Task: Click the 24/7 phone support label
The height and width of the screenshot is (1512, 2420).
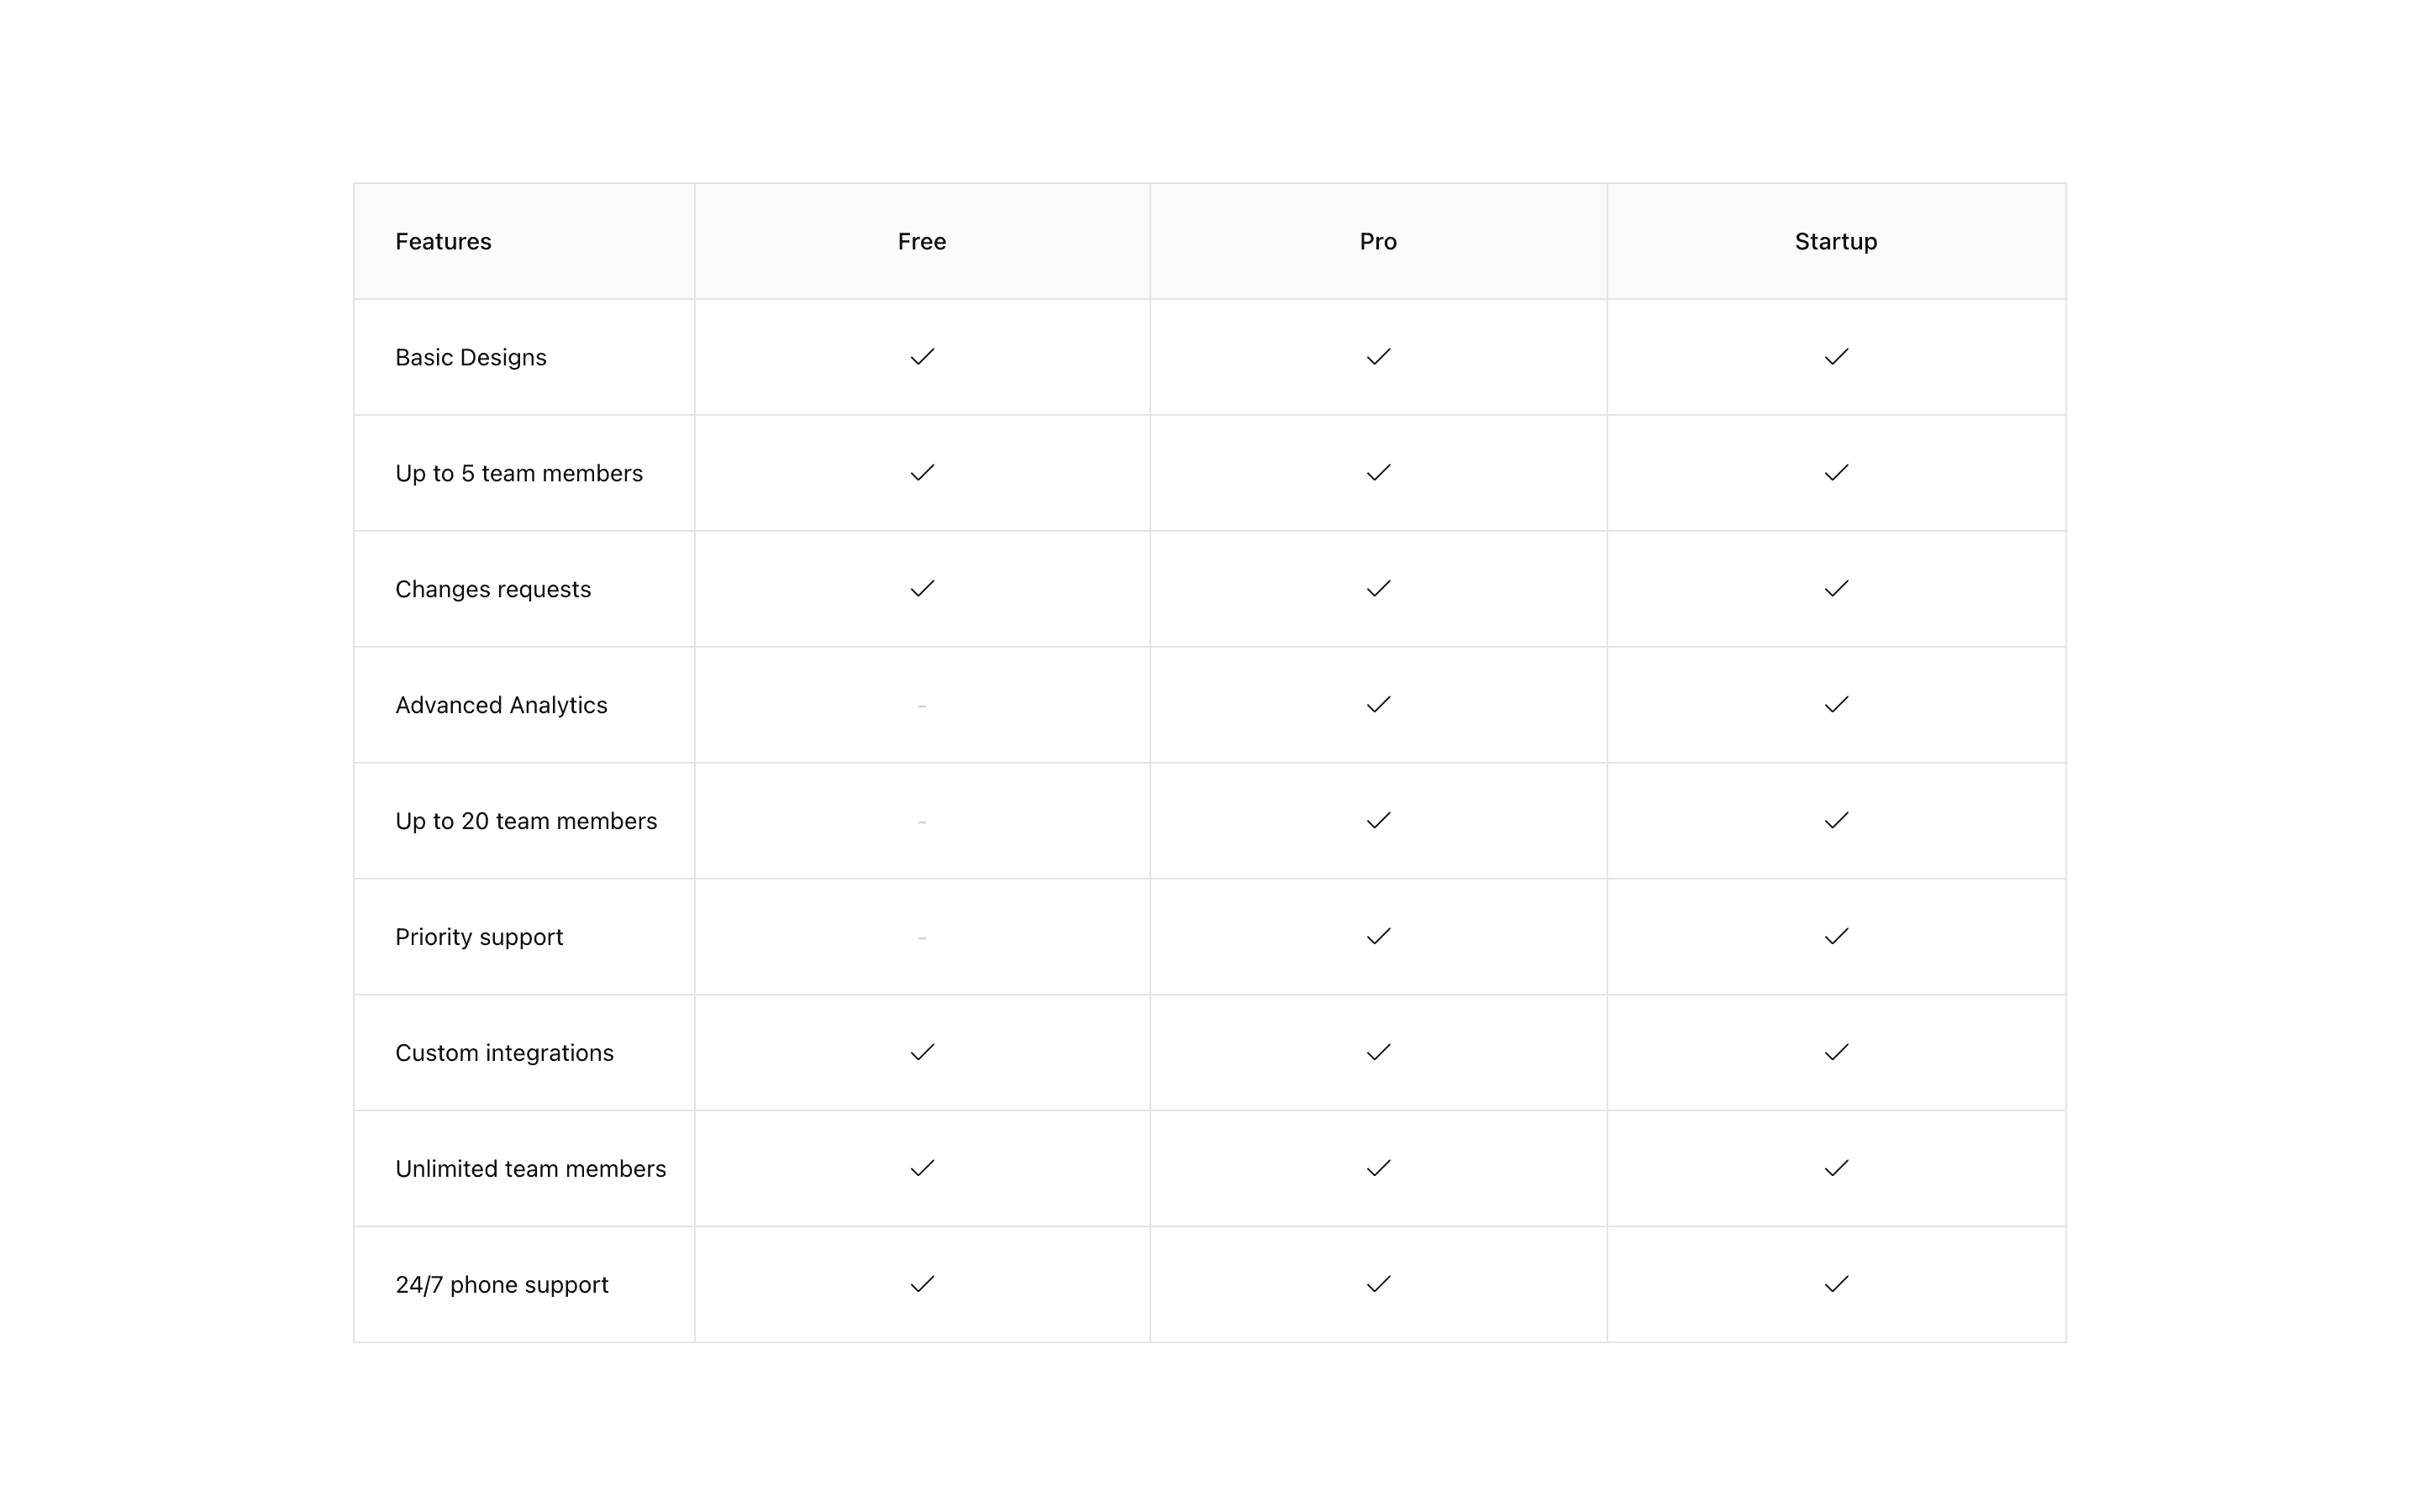Action: [502, 1285]
